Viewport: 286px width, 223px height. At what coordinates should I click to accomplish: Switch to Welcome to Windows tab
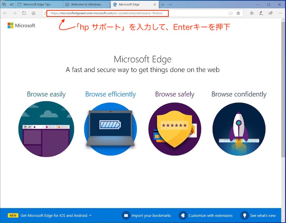(x=87, y=4)
